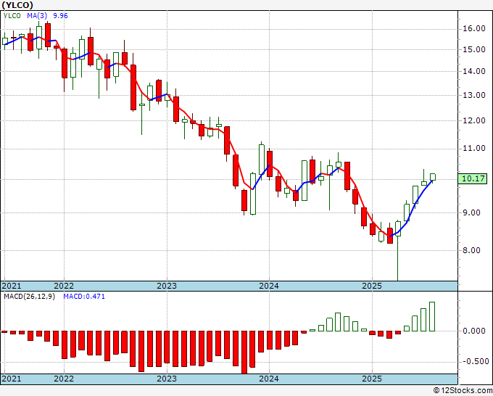
Task: Click the 13.00 price axis label
Action: tap(474, 95)
